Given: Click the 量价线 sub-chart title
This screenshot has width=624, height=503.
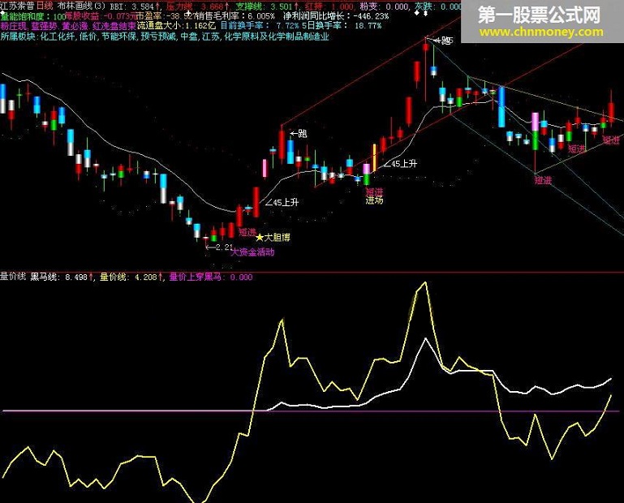Looking at the screenshot, I should point(13,277).
